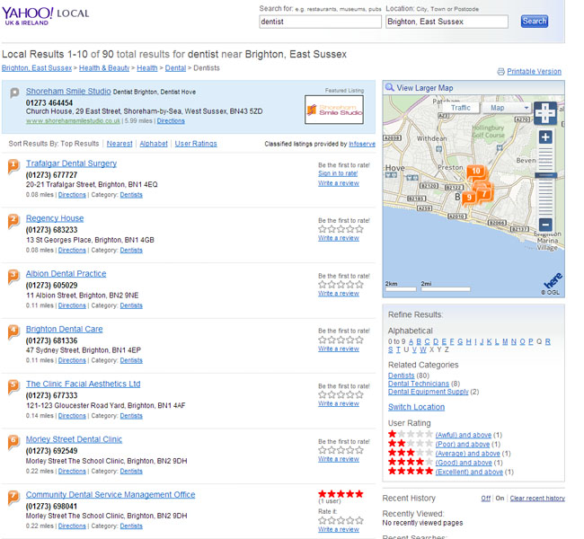This screenshot has height=539, width=584.
Task: Rate Brighton Dental Care using its empty stars
Action: click(341, 340)
